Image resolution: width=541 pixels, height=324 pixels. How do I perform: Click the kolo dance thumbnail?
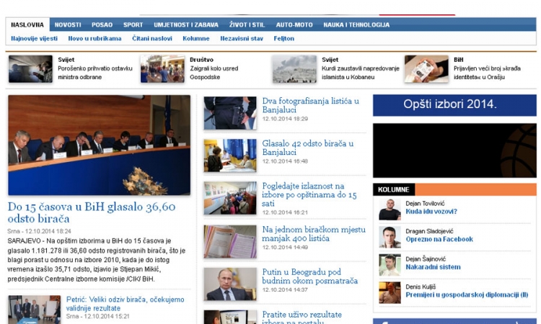pyautogui.click(x=162, y=69)
